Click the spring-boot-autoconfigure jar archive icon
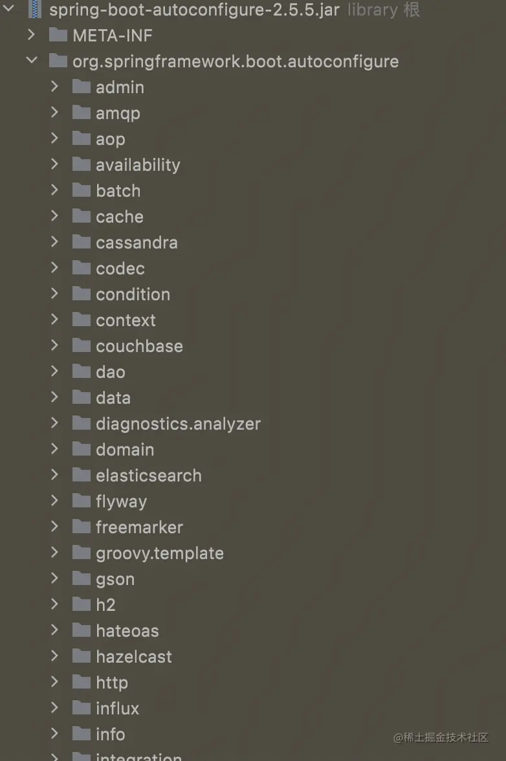506x761 pixels. click(x=34, y=9)
